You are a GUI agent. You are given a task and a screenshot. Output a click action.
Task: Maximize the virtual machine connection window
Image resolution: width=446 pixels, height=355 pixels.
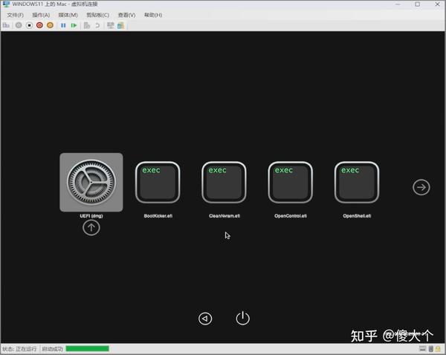point(417,4)
